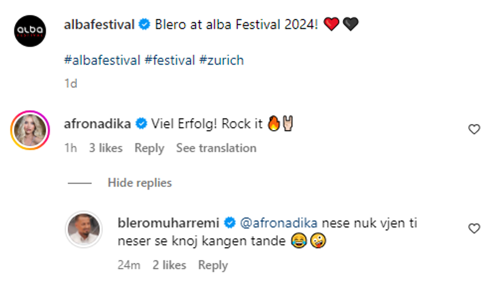This screenshot has width=484, height=284.
Task: Click See translation on afronadika's comment
Action: point(215,148)
